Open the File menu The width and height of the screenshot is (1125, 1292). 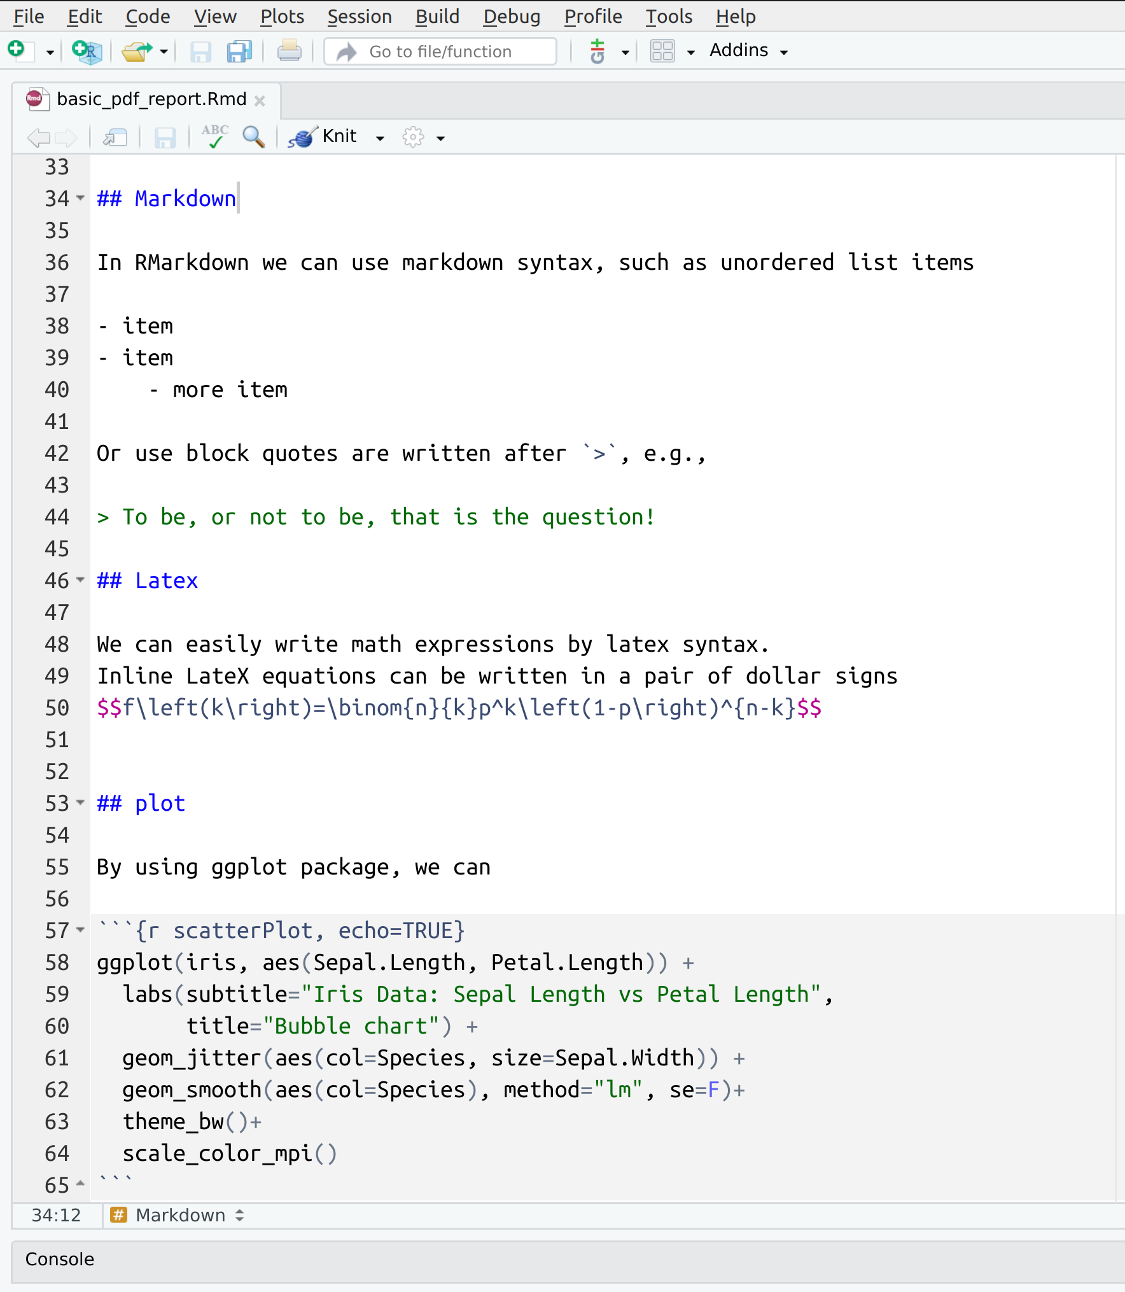[x=29, y=17]
